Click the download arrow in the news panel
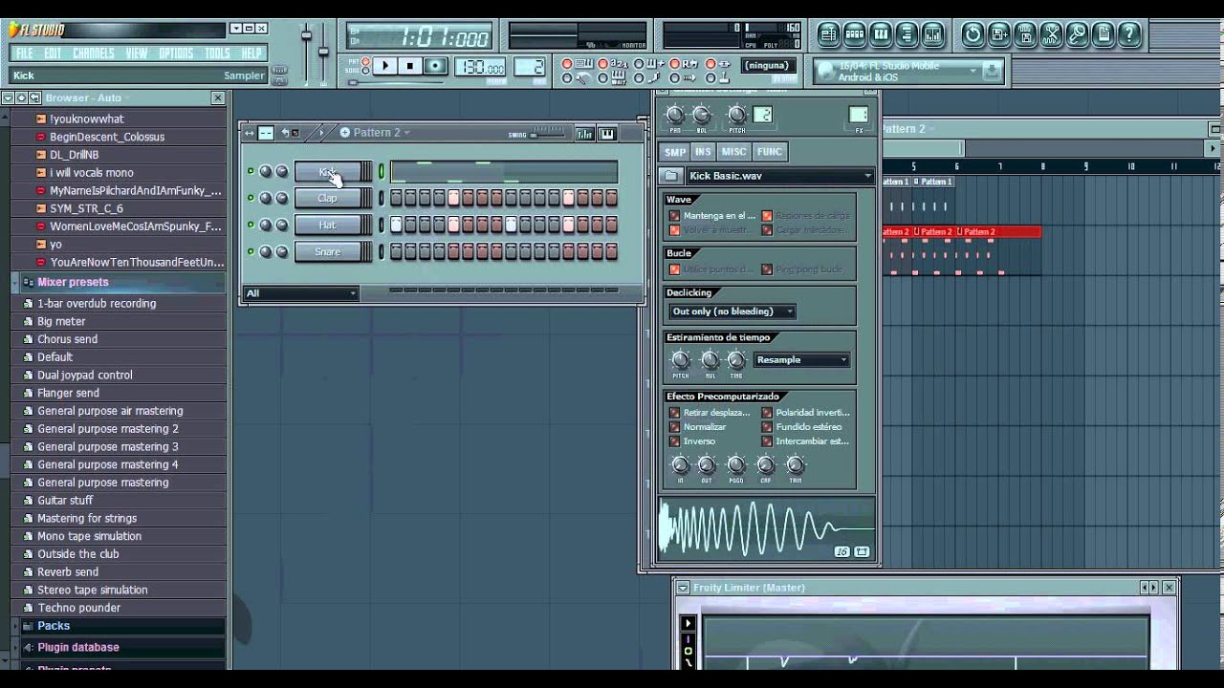 (x=993, y=71)
